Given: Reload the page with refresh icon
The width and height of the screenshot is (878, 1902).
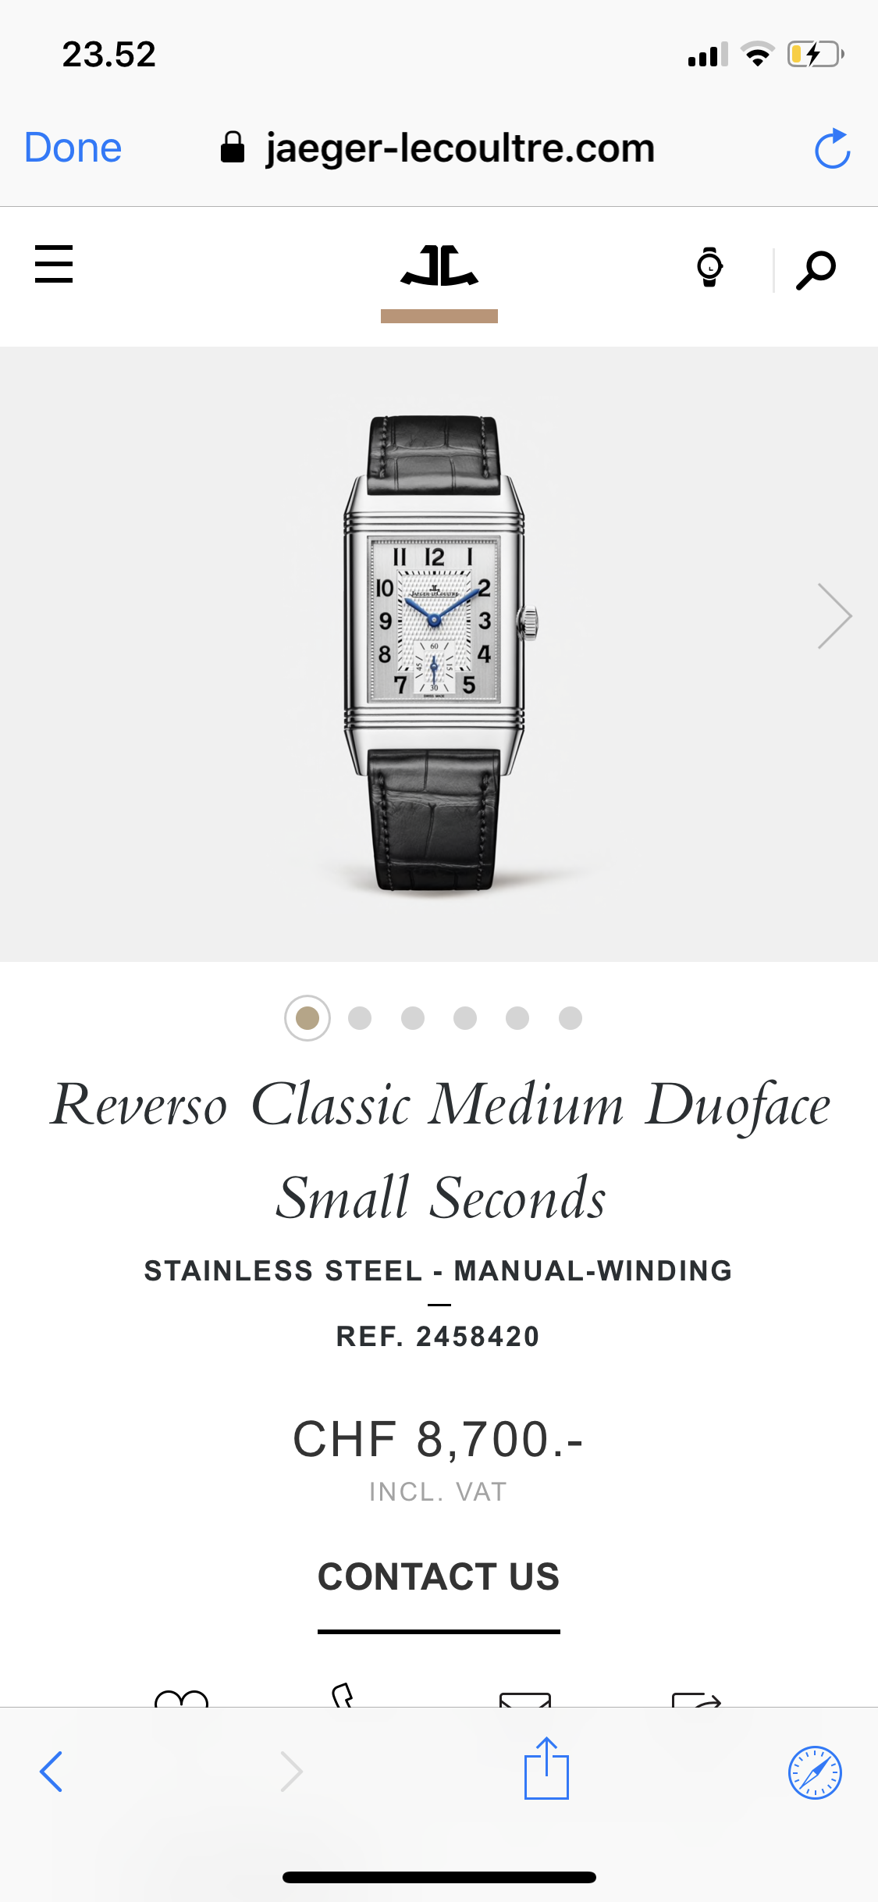Looking at the screenshot, I should click(x=832, y=148).
